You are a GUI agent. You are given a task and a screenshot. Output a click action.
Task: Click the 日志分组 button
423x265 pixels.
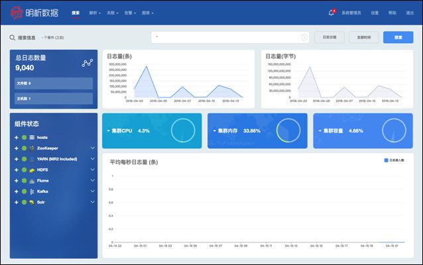(330, 37)
